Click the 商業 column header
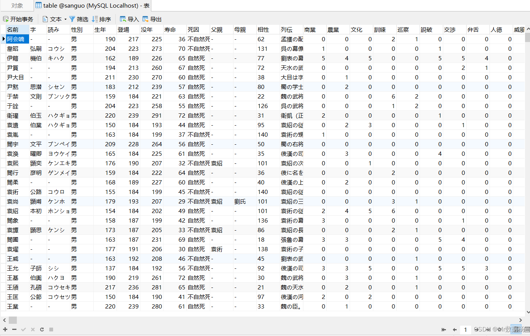This screenshot has height=336, width=530. click(x=315, y=29)
